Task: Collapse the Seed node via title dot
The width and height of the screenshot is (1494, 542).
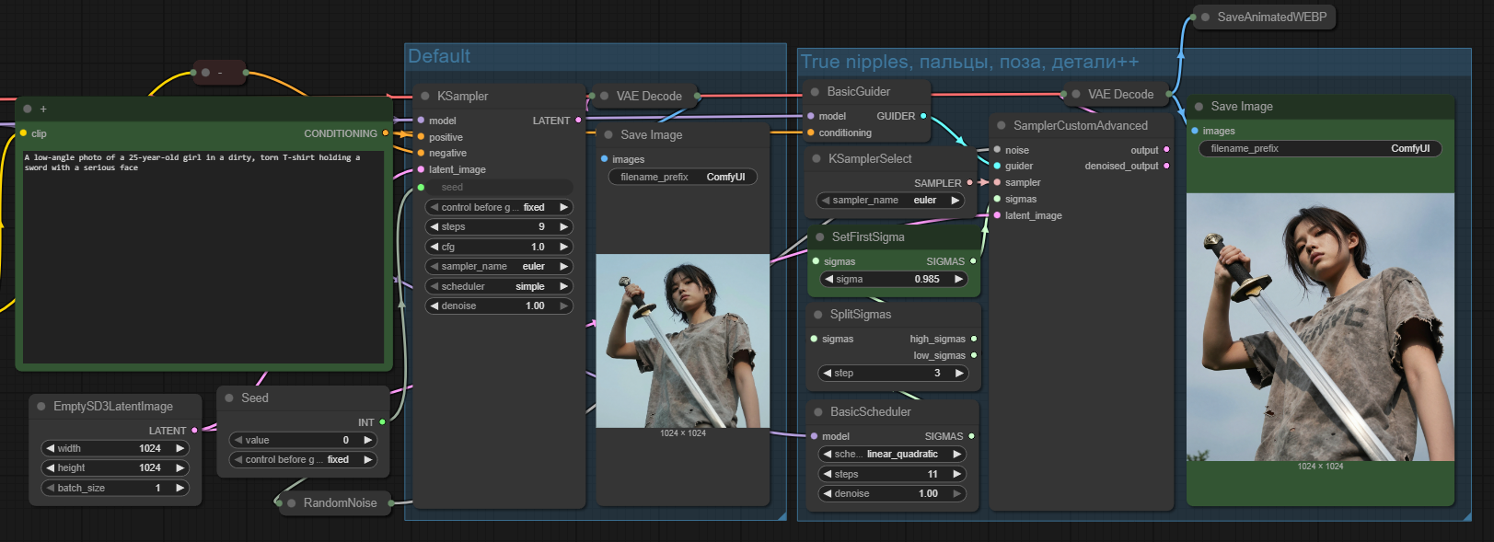Action: tap(229, 398)
